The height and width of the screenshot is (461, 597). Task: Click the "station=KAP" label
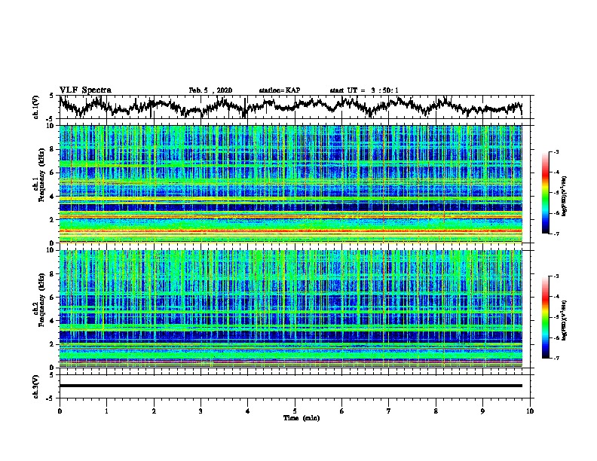(280, 90)
